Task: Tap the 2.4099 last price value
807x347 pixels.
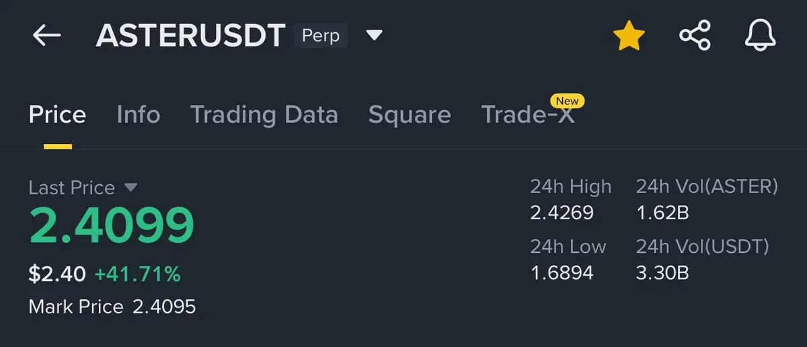Action: tap(112, 226)
